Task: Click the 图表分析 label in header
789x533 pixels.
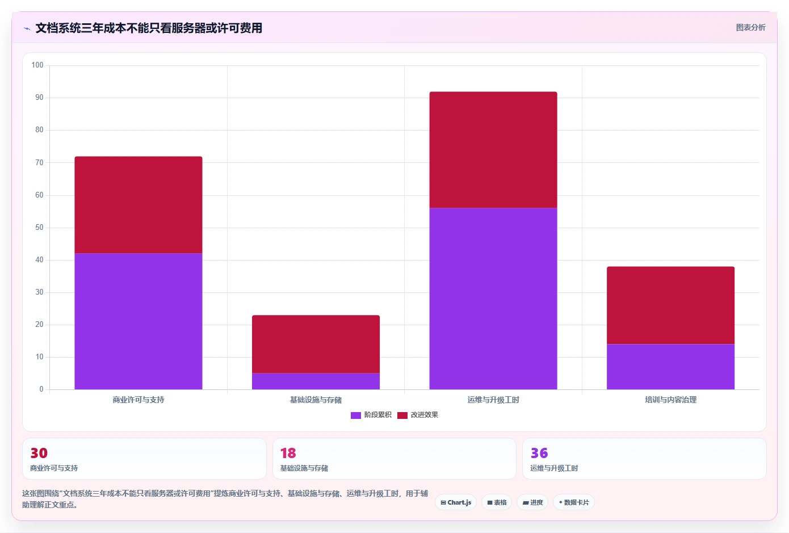Action: point(750,27)
